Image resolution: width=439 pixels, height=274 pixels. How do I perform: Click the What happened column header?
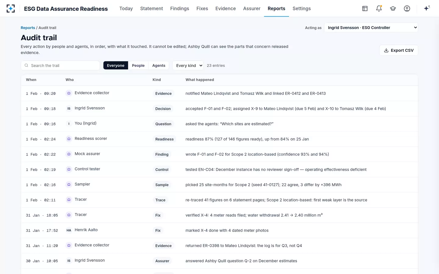[x=200, y=80]
